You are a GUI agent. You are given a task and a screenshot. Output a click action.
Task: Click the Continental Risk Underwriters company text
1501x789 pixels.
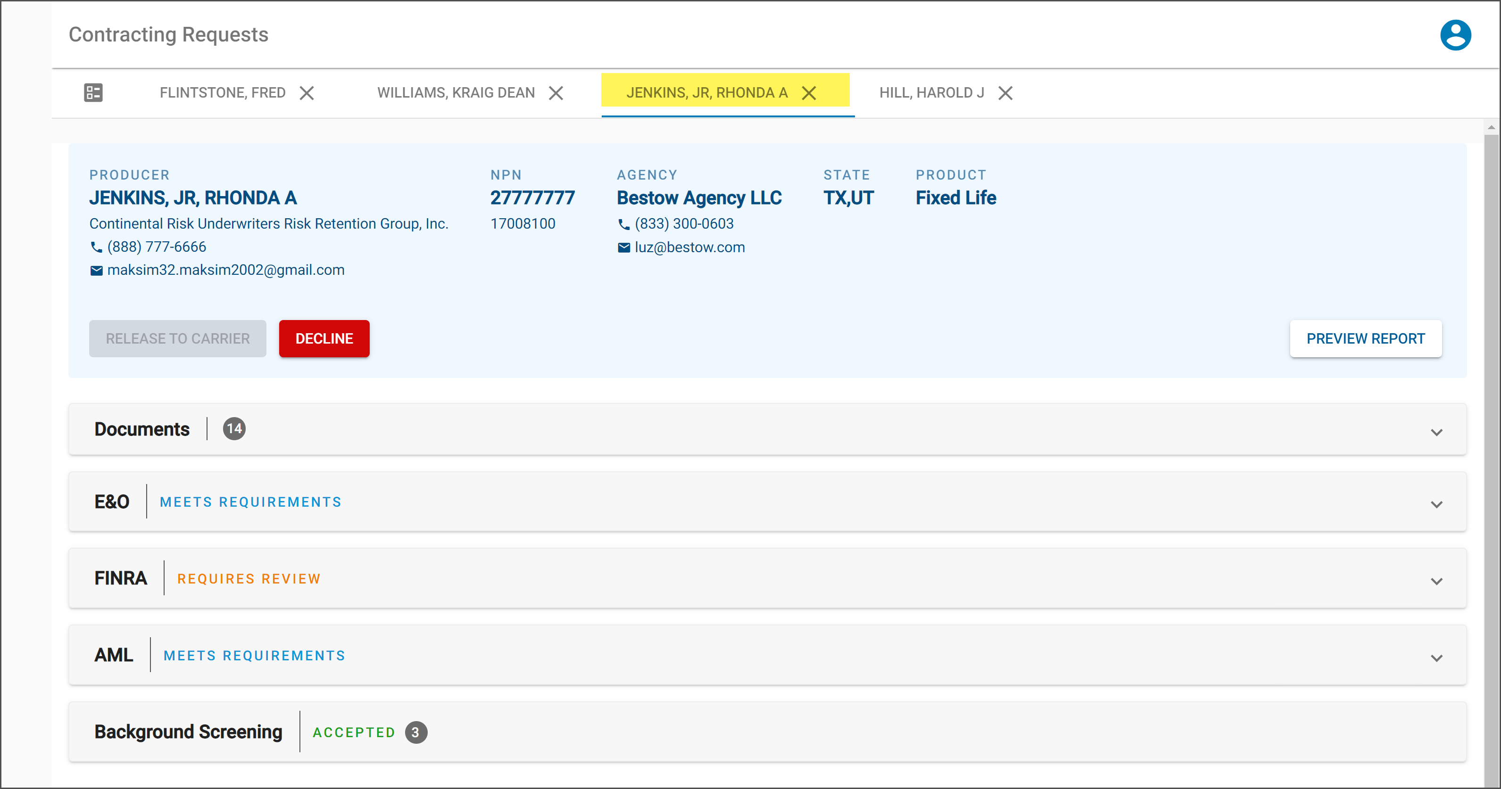[x=269, y=223]
